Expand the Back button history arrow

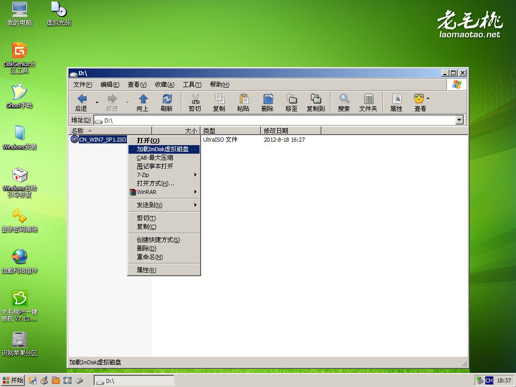(97, 102)
